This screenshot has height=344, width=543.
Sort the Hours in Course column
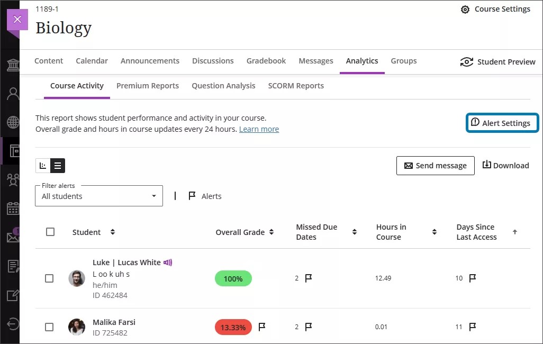tap(434, 232)
